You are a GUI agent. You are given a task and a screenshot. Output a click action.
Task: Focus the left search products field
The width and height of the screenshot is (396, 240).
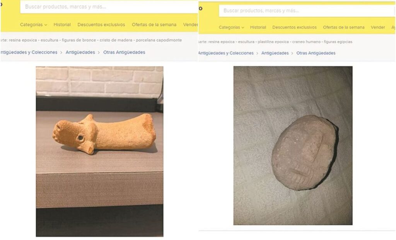click(109, 7)
